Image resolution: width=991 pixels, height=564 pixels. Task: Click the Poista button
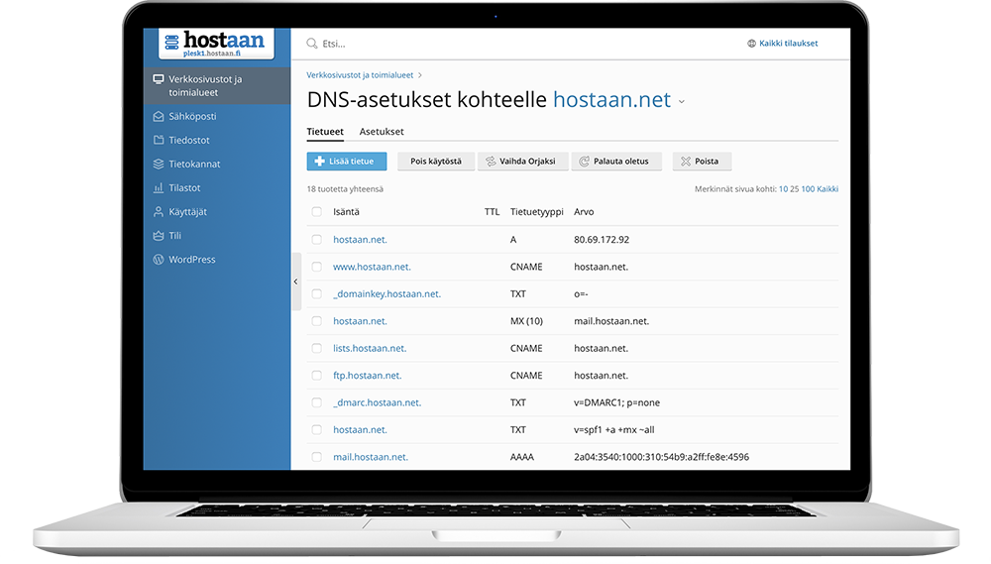click(702, 162)
